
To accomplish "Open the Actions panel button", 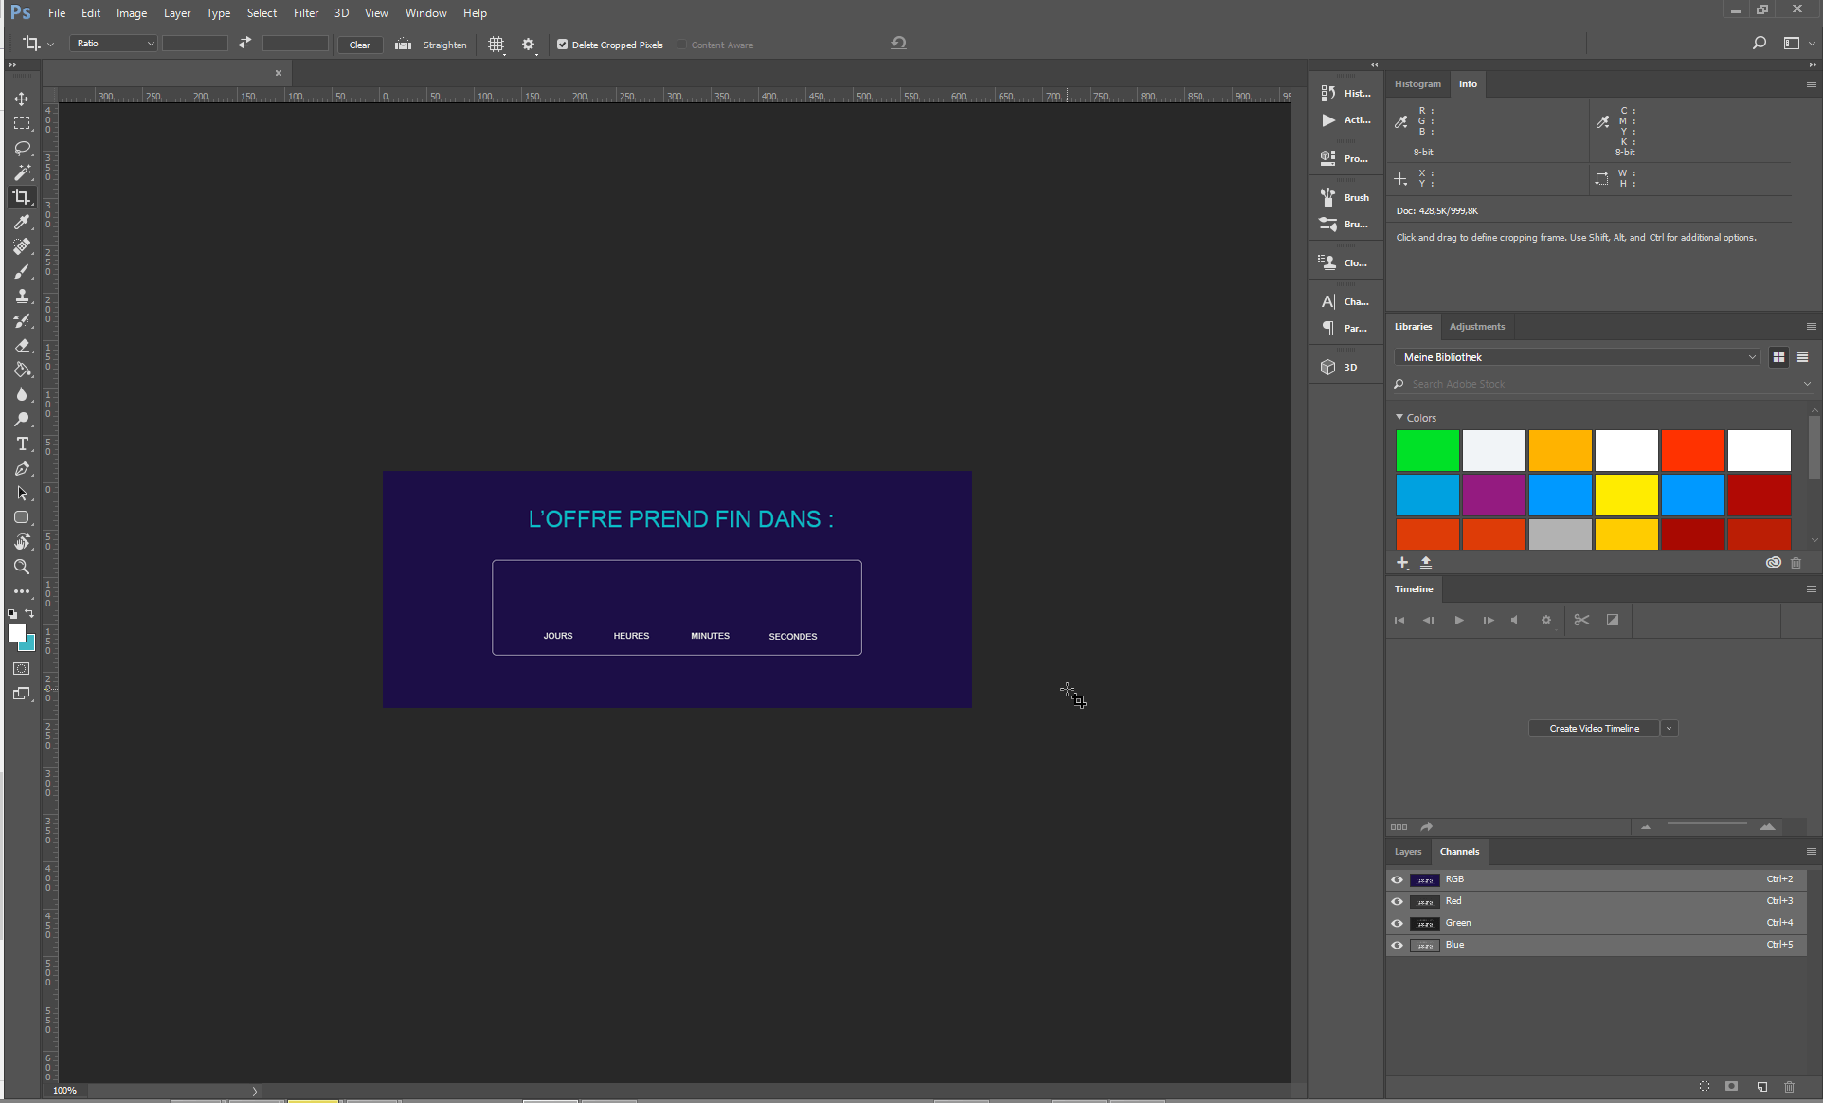I will [x=1345, y=120].
